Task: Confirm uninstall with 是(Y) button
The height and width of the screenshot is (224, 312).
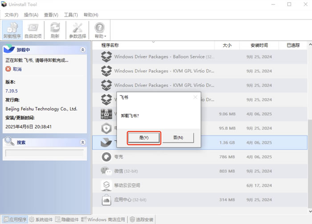Action: 144,138
